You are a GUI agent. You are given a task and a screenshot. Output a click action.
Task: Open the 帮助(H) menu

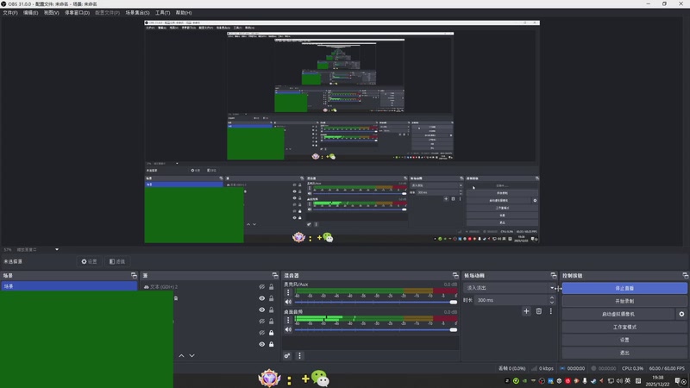pyautogui.click(x=184, y=13)
